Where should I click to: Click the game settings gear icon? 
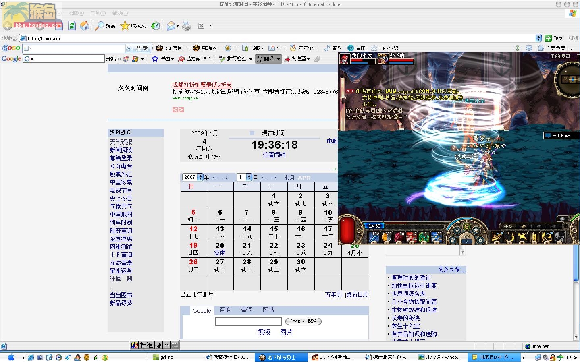[x=480, y=240]
